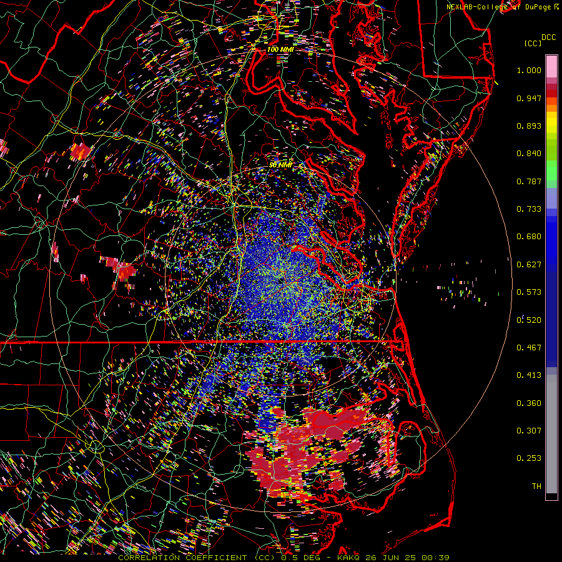Click the 0.573 scale value
This screenshot has width=562, height=562.
pyautogui.click(x=529, y=292)
